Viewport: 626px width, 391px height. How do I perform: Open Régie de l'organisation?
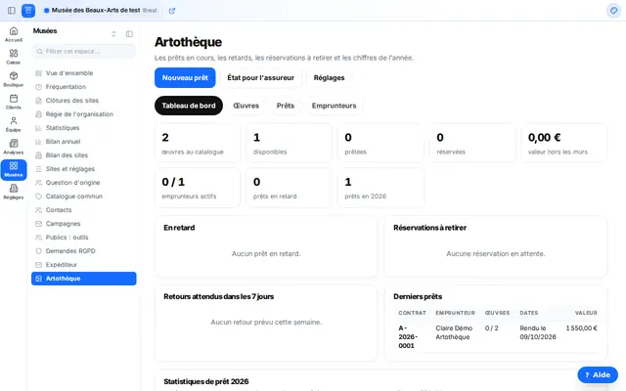(x=84, y=114)
